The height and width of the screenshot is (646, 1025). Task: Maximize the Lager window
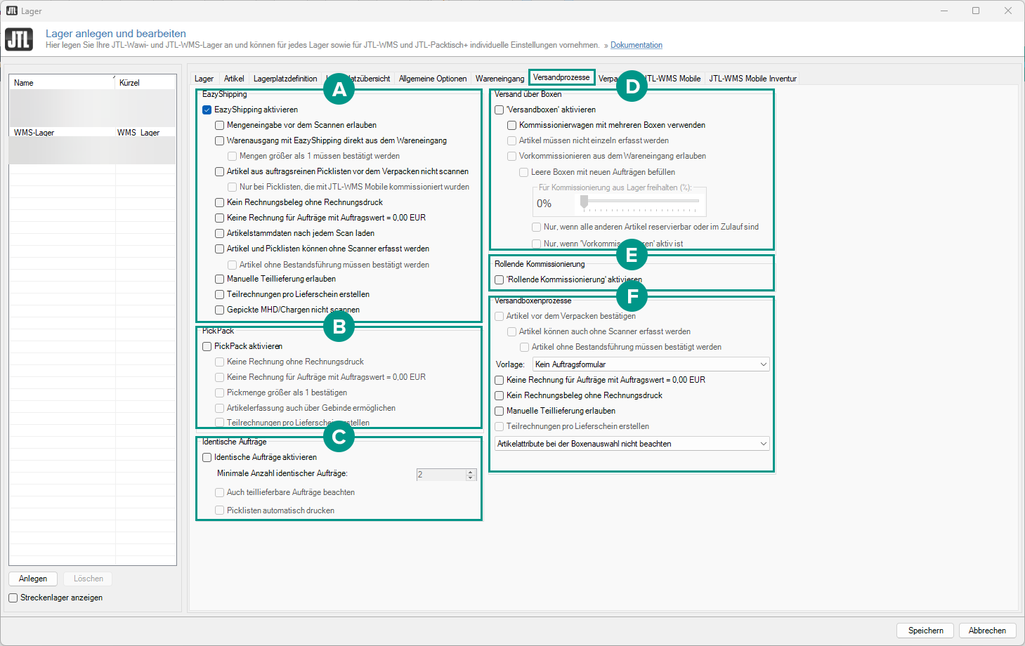pyautogui.click(x=976, y=11)
